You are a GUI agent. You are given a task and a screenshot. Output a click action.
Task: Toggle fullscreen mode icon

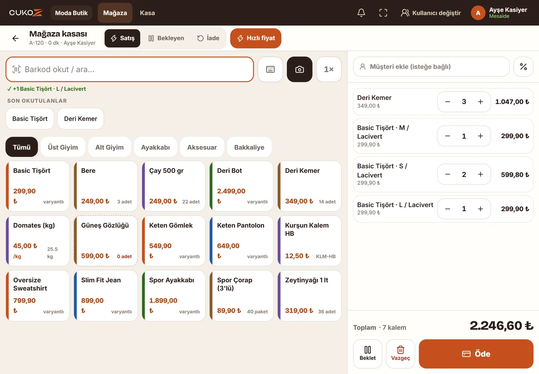click(383, 13)
